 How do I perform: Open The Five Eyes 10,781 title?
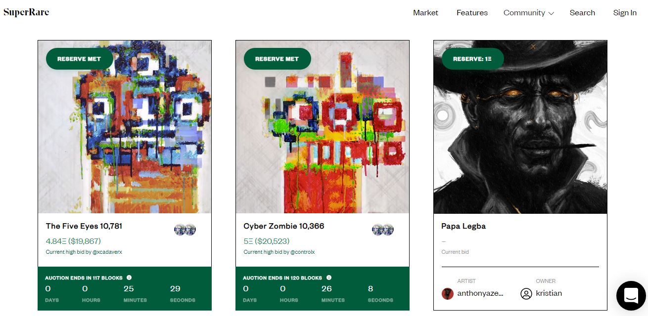pyautogui.click(x=84, y=226)
